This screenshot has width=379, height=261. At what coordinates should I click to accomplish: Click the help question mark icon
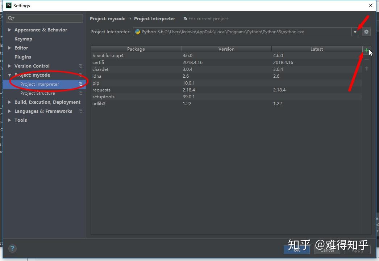point(12,248)
